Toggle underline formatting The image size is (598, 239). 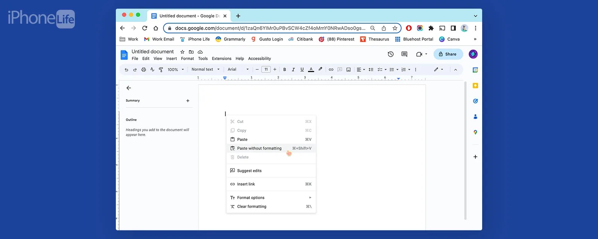(302, 70)
